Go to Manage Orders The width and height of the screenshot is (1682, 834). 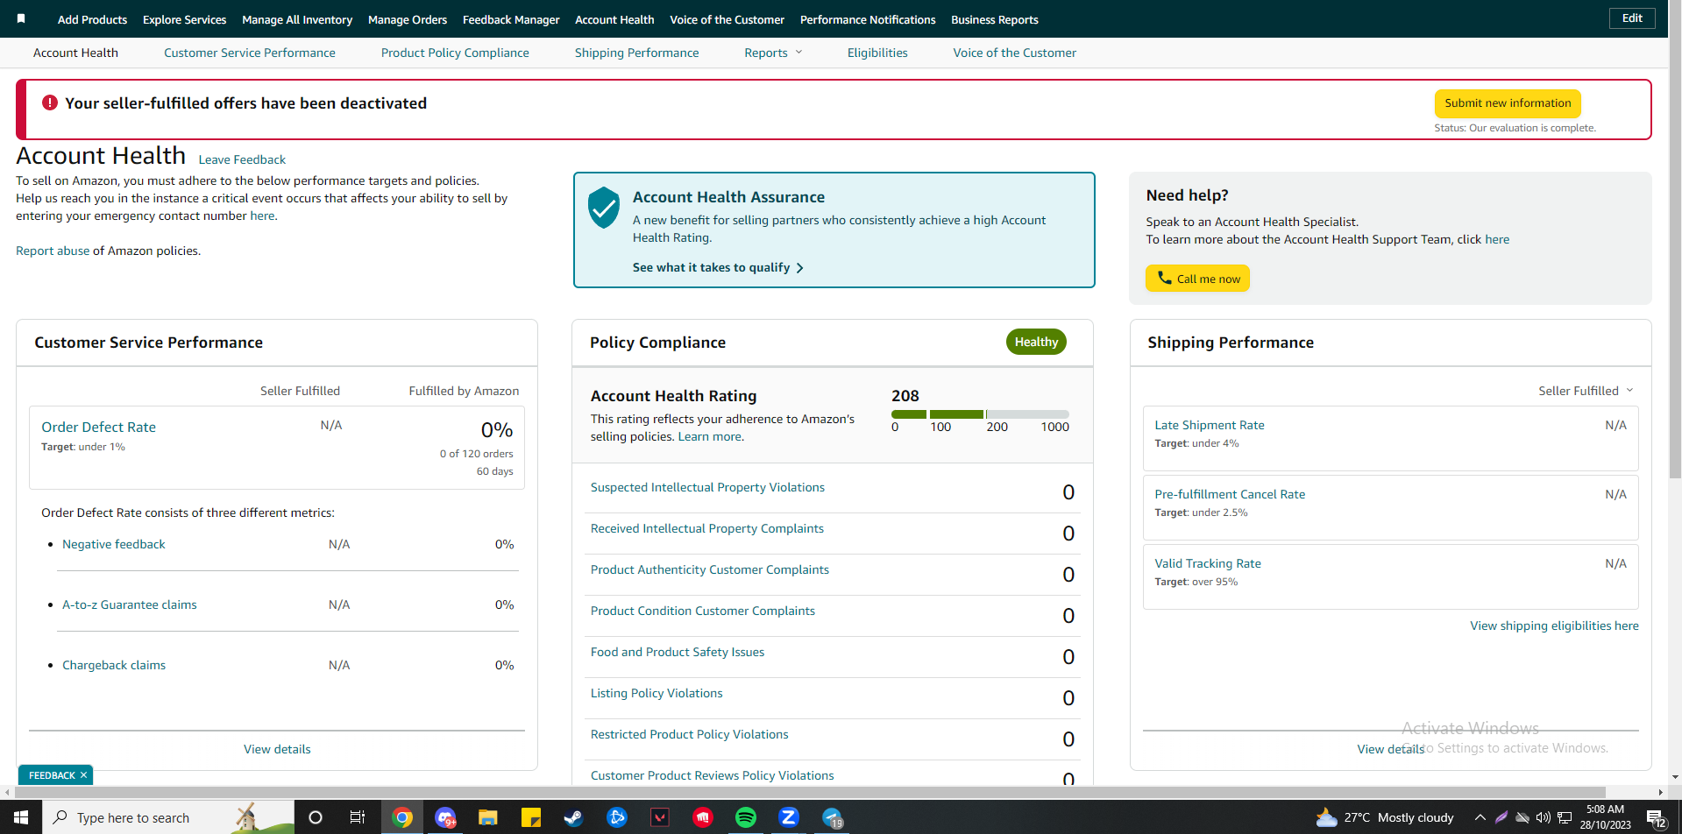(408, 19)
